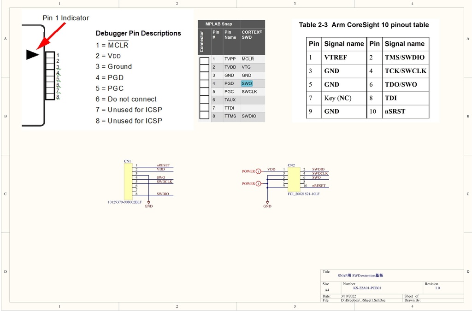Click TTMS cell in MPLAB Snap table
Screen dimensions: 472x311
pos(230,116)
